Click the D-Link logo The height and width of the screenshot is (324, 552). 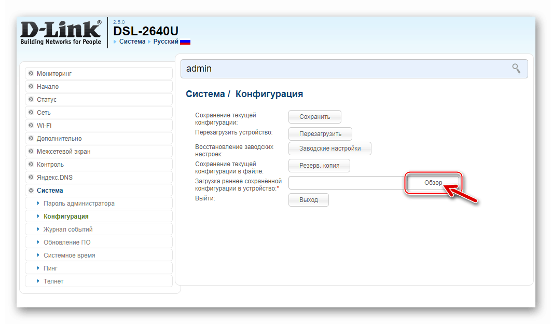tap(61, 33)
